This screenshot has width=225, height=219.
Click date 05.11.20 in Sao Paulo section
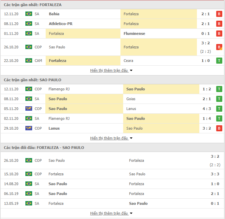tap(11, 109)
